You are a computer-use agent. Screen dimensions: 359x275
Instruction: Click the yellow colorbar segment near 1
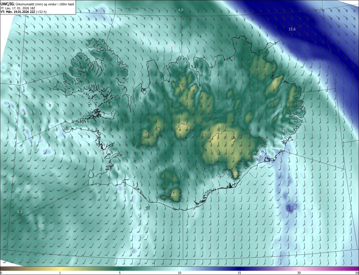click(x=60, y=269)
